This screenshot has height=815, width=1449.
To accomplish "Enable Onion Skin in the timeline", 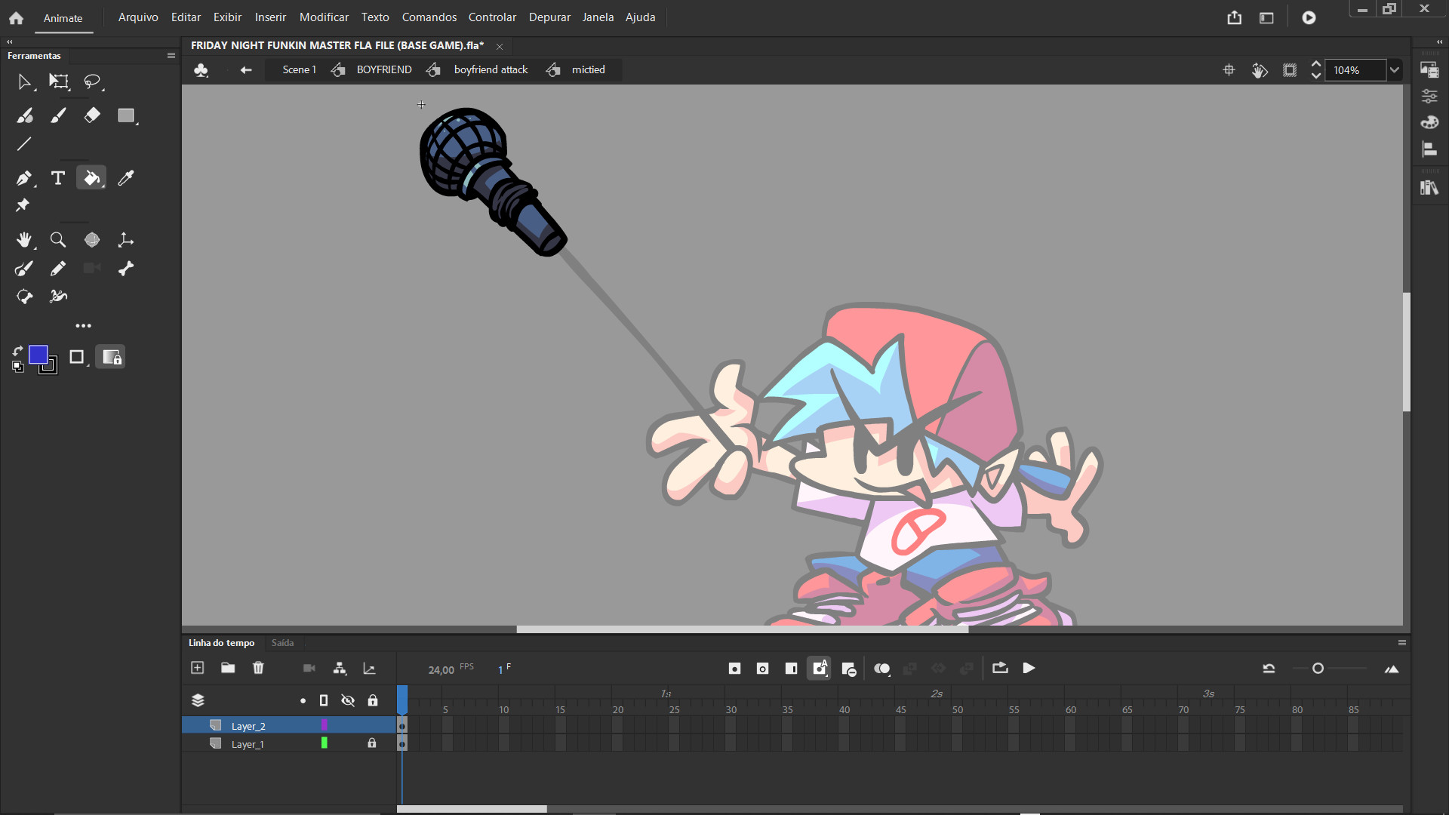I will (882, 668).
